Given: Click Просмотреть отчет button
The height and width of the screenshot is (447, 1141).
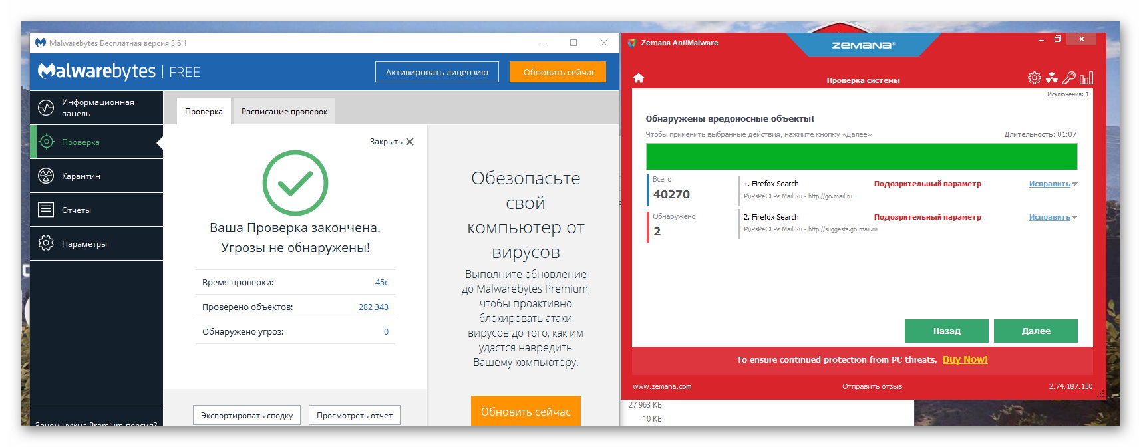Looking at the screenshot, I should (355, 415).
